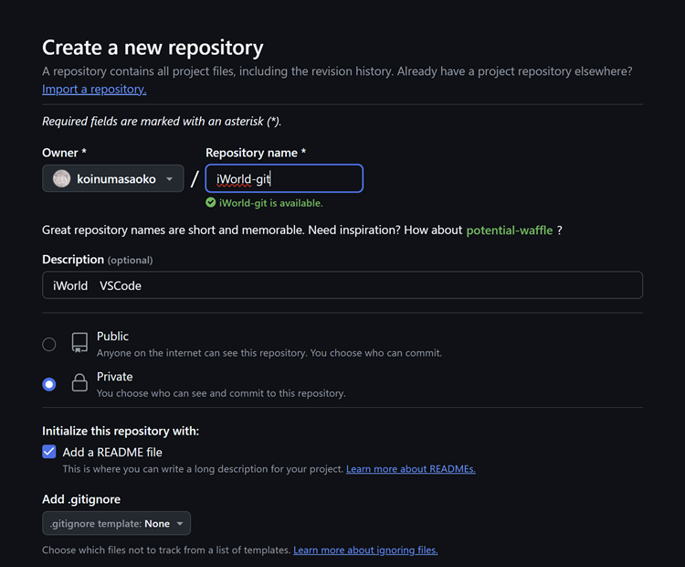The height and width of the screenshot is (567, 685).
Task: Click the 'Description (optional)' label
Action: pos(98,260)
